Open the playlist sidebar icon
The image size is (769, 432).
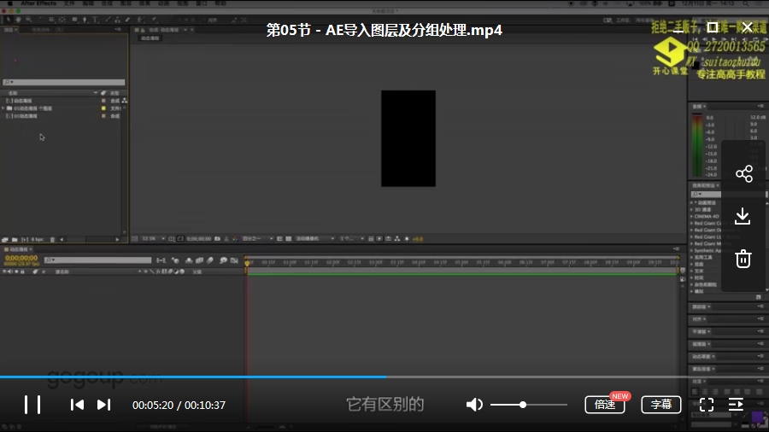tap(736, 405)
